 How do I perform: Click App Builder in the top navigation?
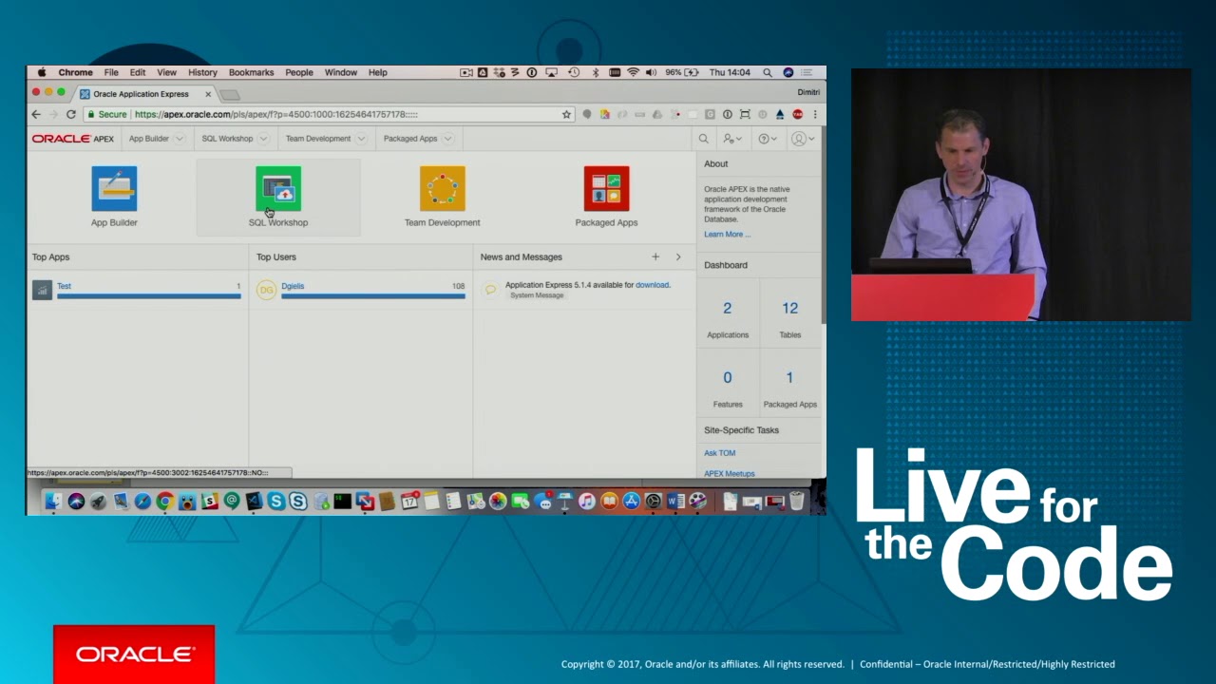(x=148, y=139)
